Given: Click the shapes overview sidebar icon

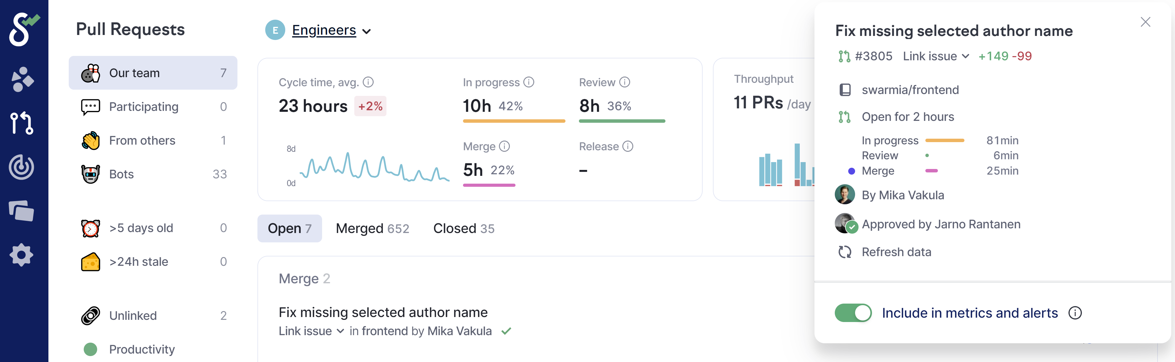Looking at the screenshot, I should point(22,79).
